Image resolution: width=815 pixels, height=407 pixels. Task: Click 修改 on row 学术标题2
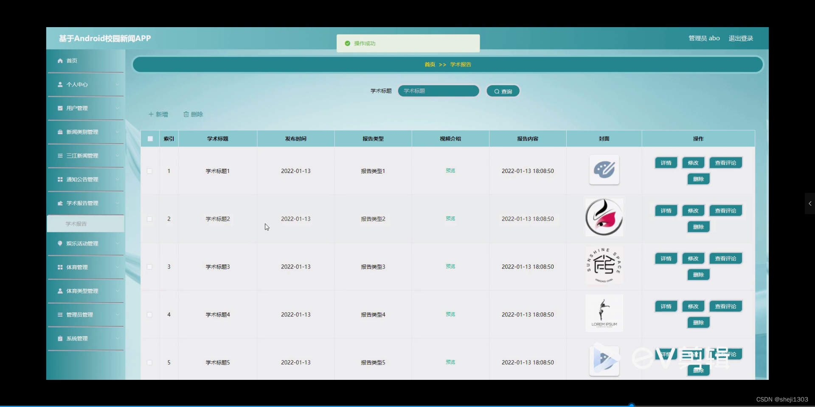(x=693, y=211)
